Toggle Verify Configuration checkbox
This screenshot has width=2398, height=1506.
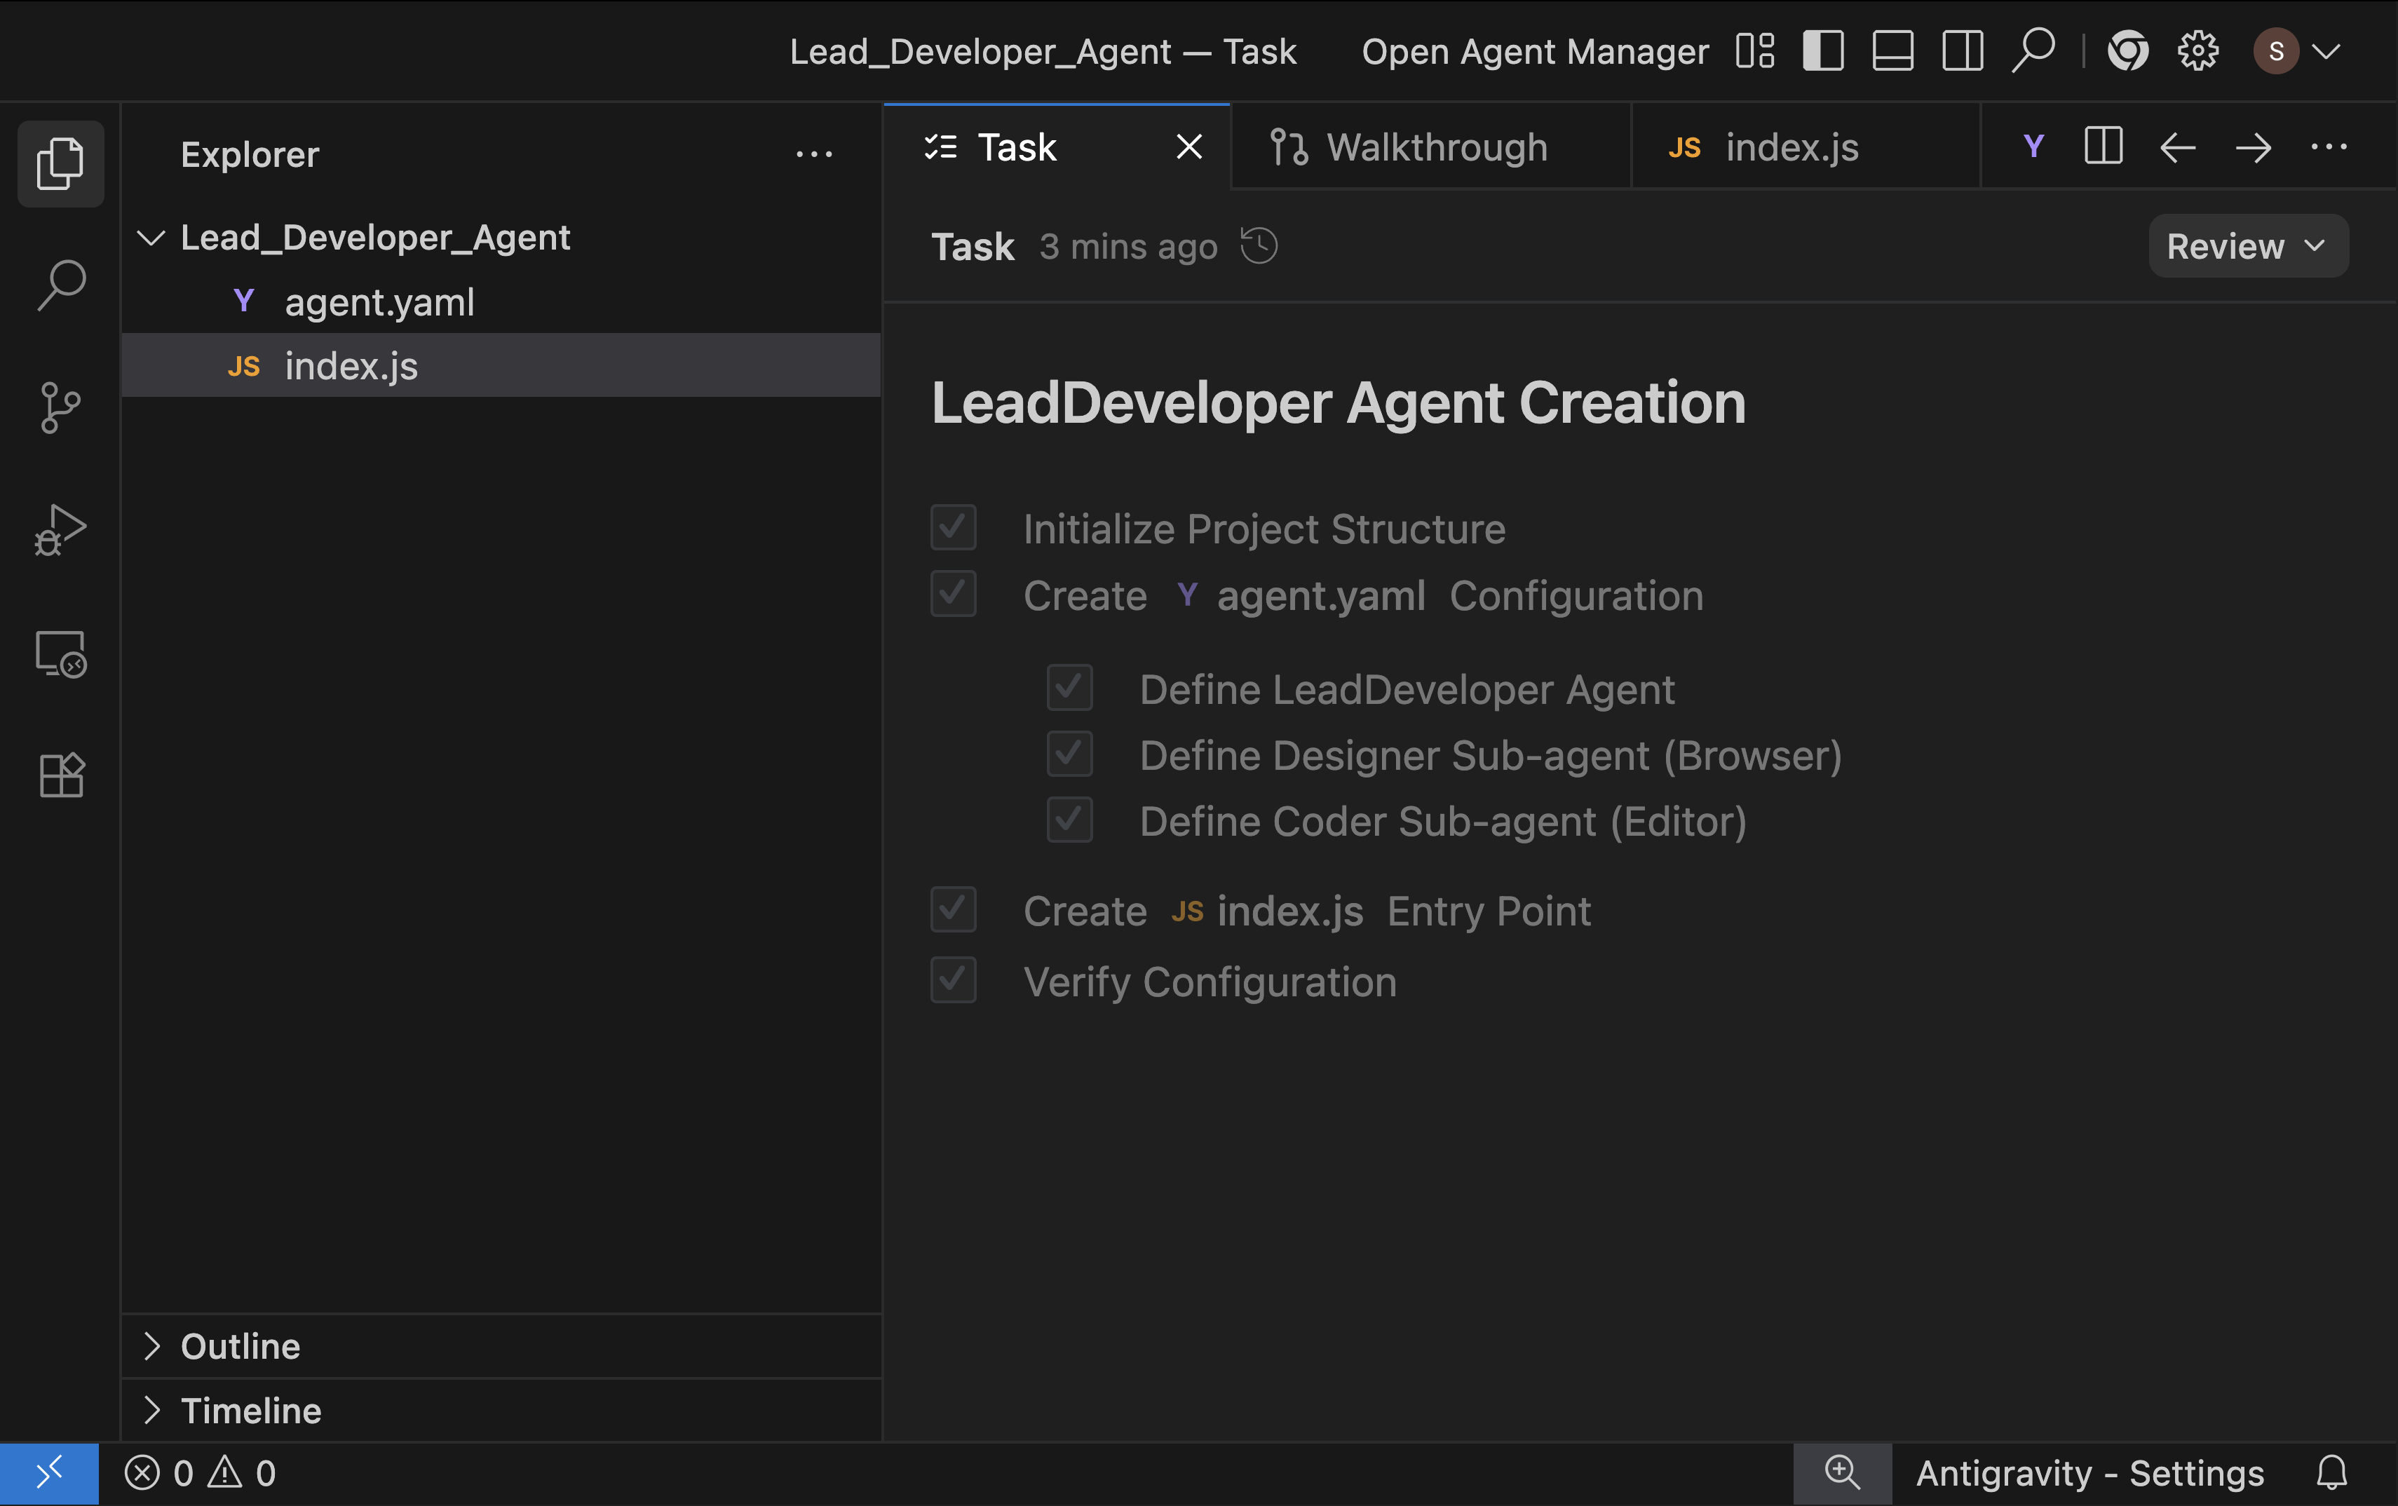pyautogui.click(x=953, y=980)
